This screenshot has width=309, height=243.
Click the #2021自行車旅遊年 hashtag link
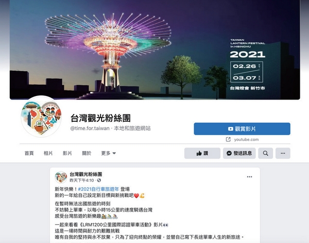pyautogui.click(x=98, y=189)
